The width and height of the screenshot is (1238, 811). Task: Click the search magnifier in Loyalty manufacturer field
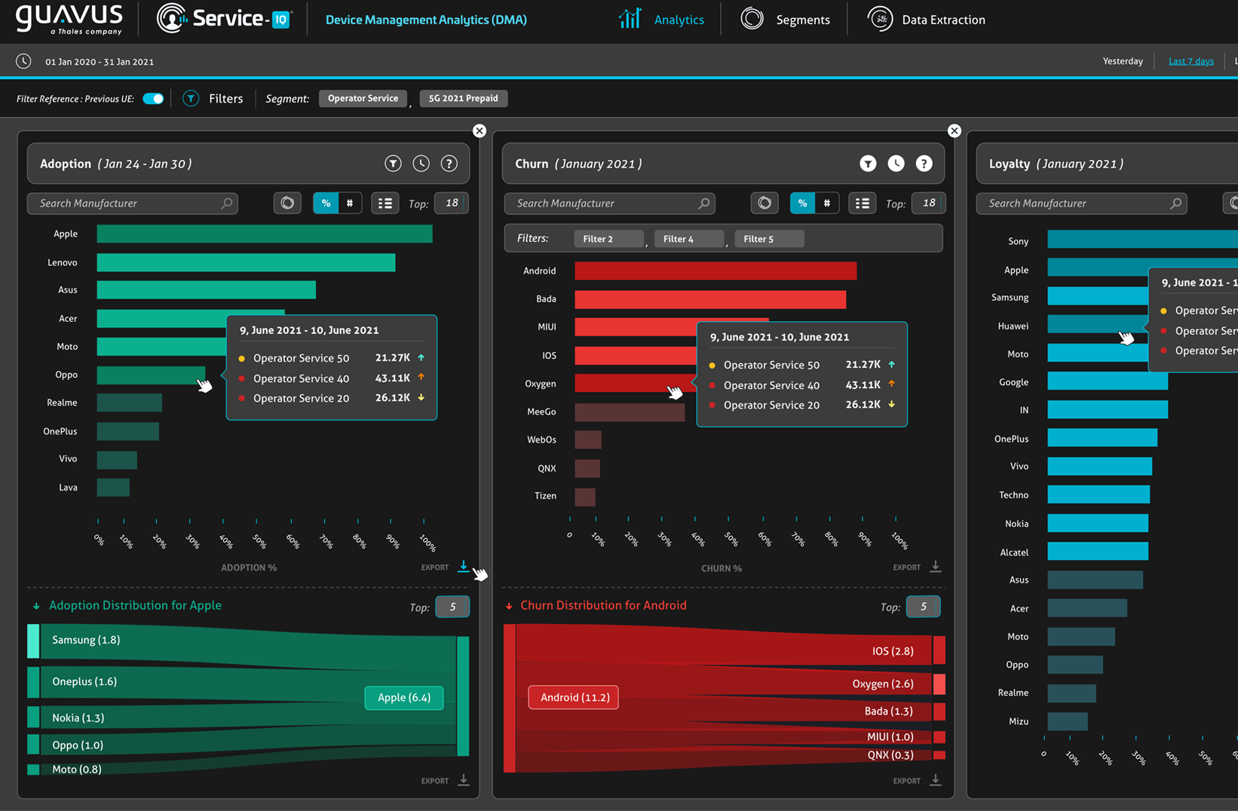tap(1175, 204)
